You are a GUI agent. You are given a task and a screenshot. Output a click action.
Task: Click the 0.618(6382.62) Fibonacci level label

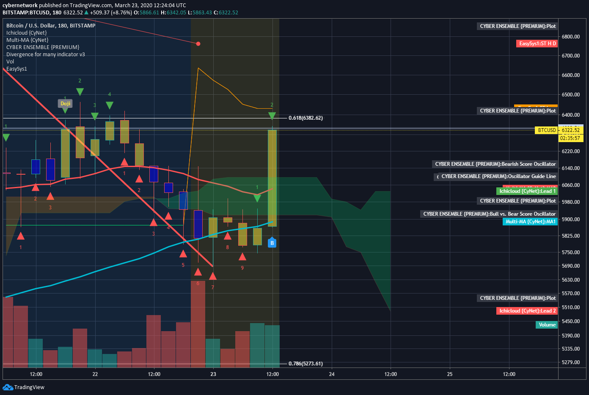(x=306, y=118)
